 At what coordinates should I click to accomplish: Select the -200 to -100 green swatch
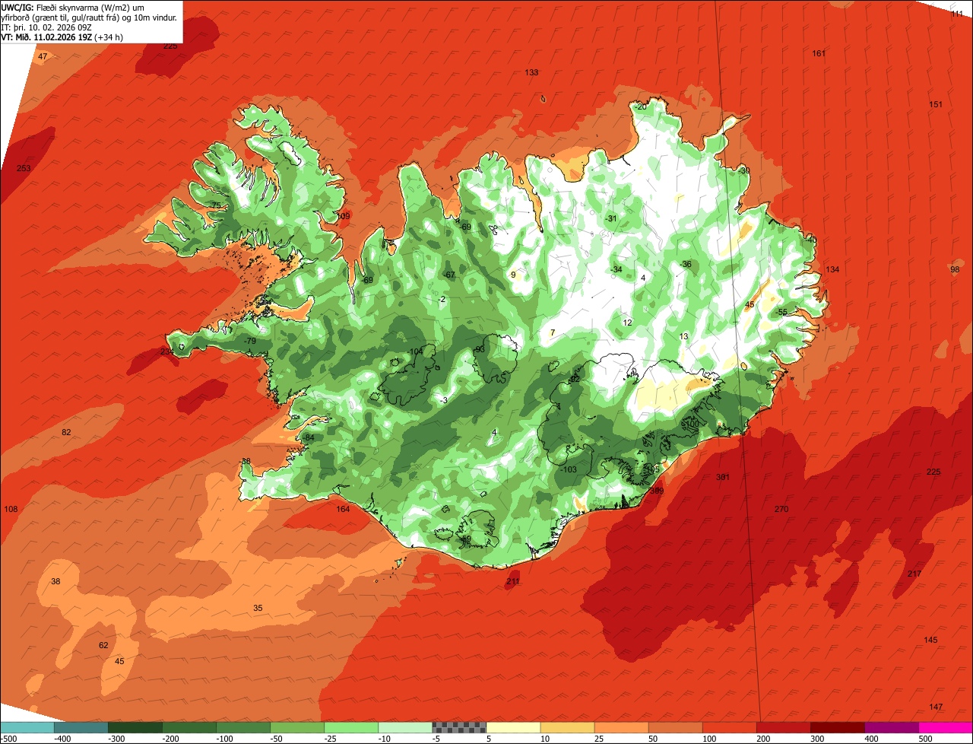tap(189, 727)
